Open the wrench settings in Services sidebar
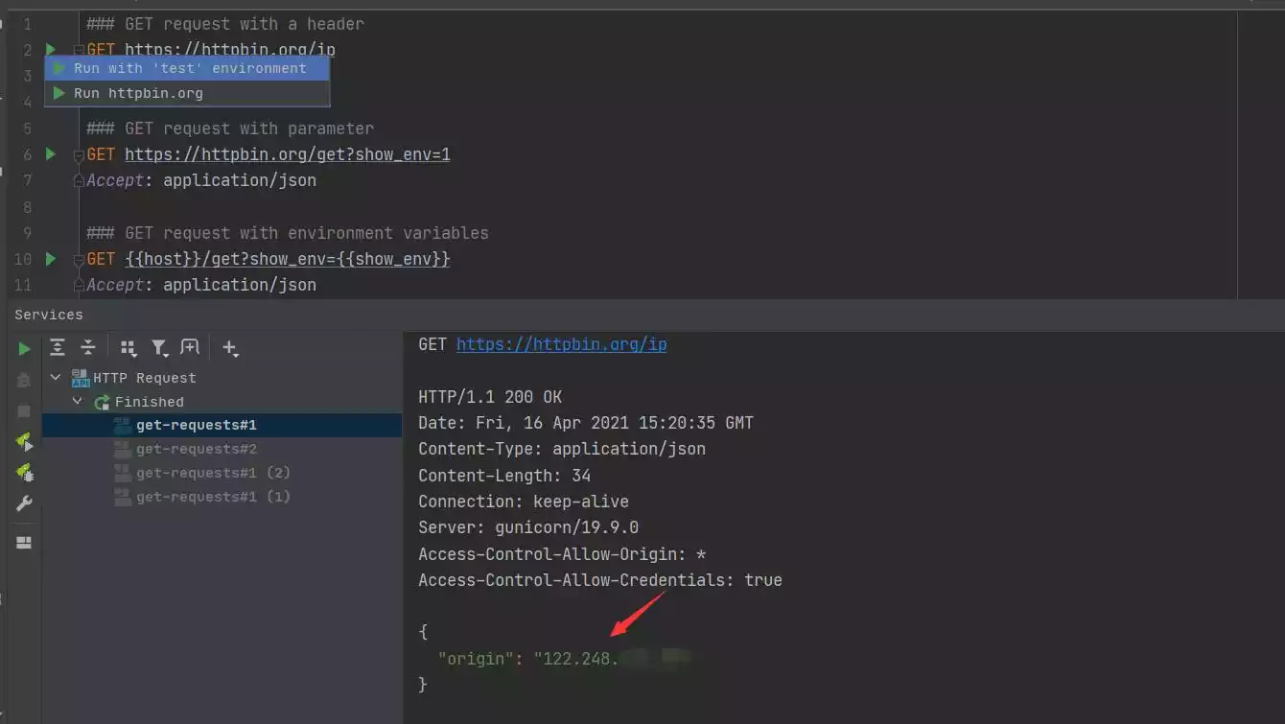 click(24, 504)
